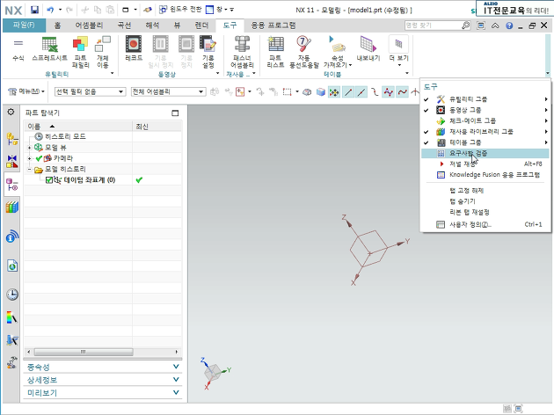The height and width of the screenshot is (415, 554).
Task: Click the navigator horizontal scrollbar
Action: click(x=84, y=352)
